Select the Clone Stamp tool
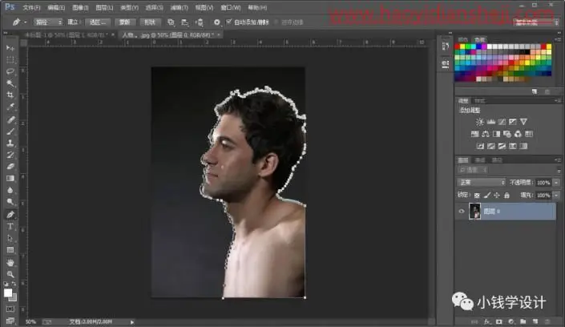 pyautogui.click(x=10, y=143)
